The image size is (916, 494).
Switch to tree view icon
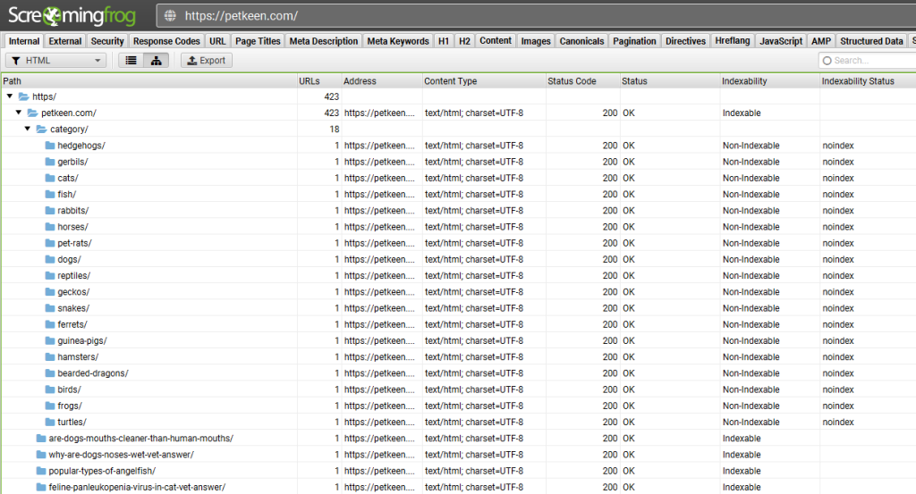pos(156,60)
